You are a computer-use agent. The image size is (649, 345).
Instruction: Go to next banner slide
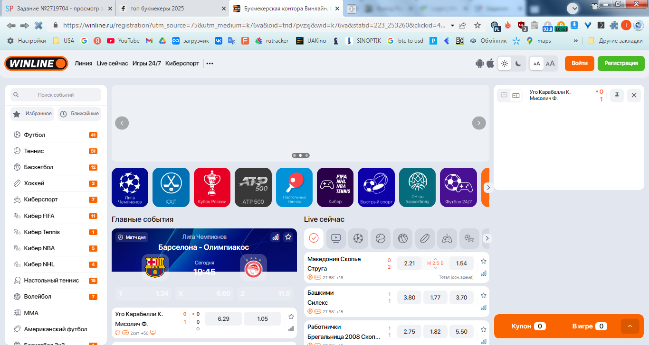tap(479, 123)
